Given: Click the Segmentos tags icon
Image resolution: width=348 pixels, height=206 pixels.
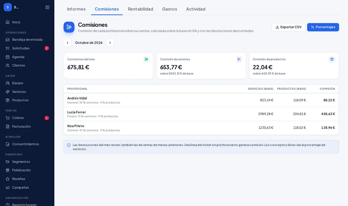Looking at the screenshot, I should [8, 162].
